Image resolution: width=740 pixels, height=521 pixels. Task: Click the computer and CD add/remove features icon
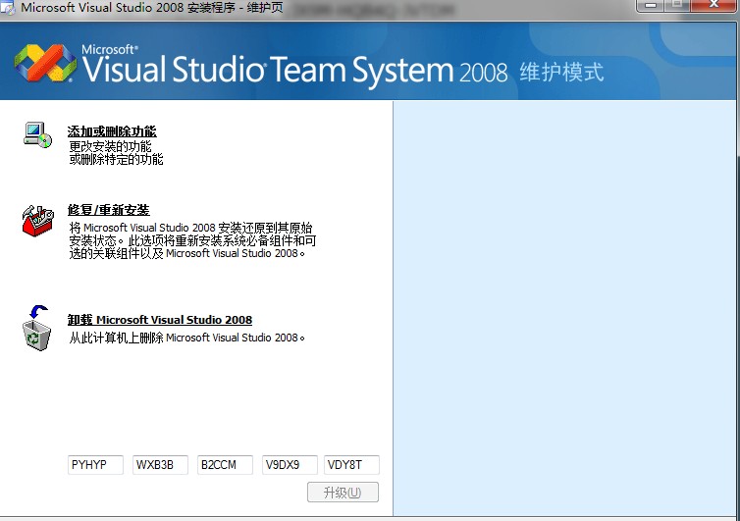pyautogui.click(x=37, y=135)
